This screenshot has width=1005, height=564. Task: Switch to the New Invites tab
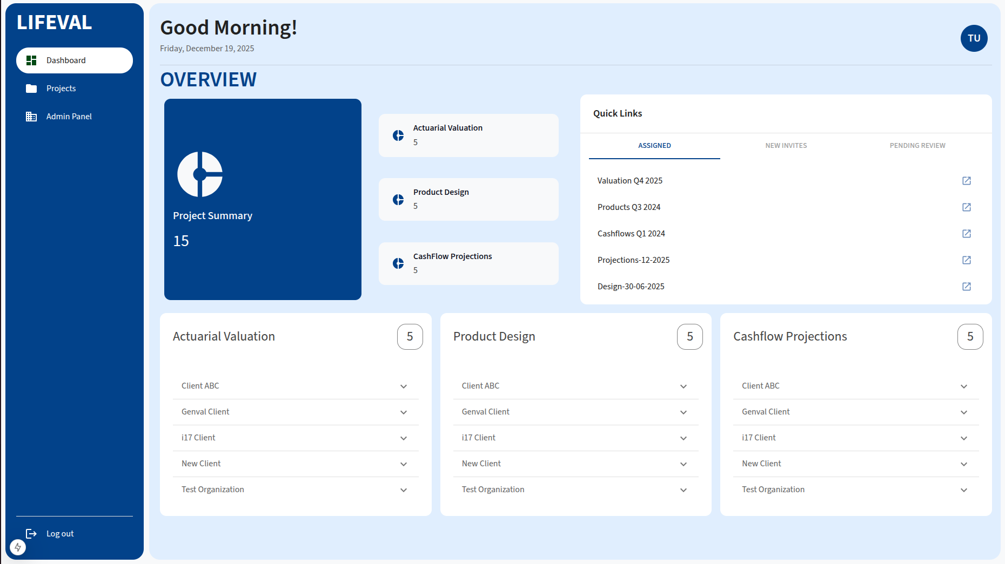point(786,146)
